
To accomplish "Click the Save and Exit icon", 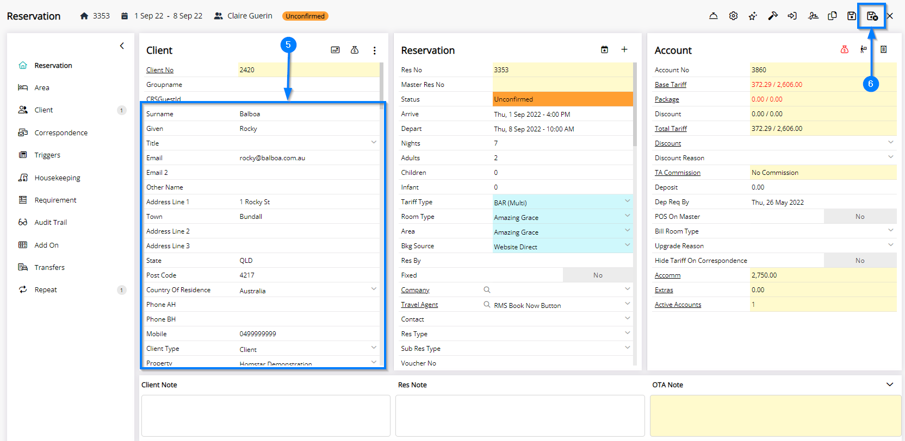I will (872, 16).
